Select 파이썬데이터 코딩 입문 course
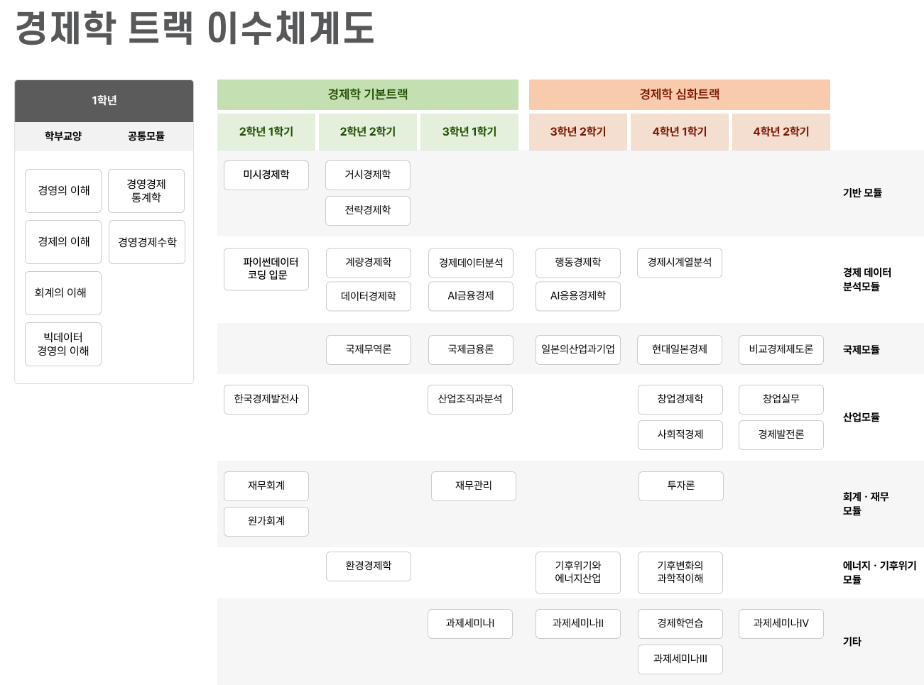 coord(266,269)
